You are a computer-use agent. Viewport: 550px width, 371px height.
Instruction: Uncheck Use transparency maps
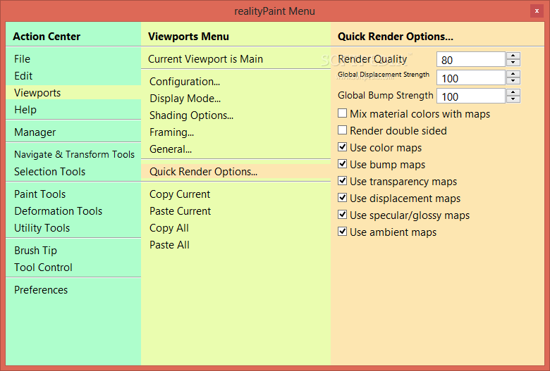[343, 181]
